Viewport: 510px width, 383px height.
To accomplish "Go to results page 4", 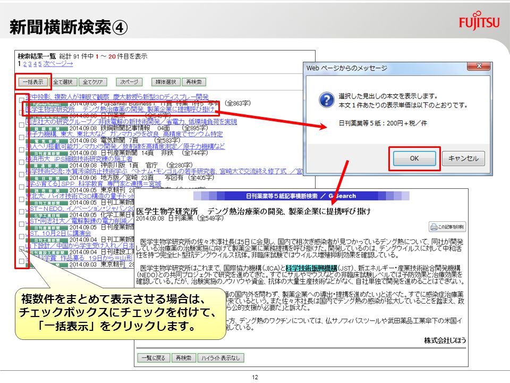I will click(x=35, y=64).
